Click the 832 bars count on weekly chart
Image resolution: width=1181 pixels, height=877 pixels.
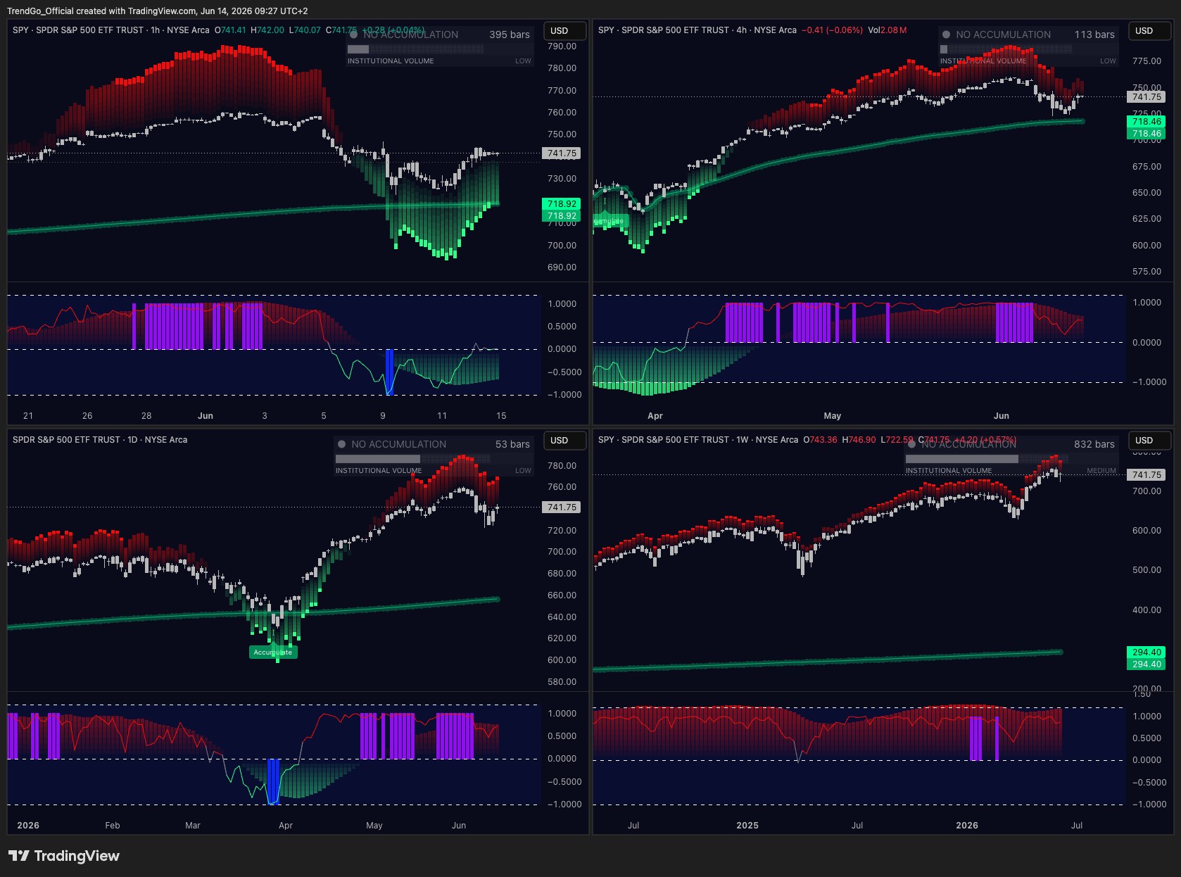(1094, 444)
